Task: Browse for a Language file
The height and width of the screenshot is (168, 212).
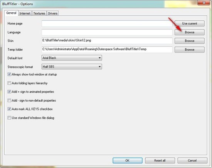Action: (x=189, y=32)
